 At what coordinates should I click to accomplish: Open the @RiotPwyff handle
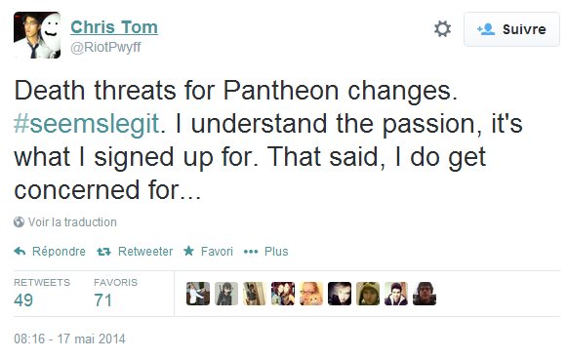click(x=105, y=47)
